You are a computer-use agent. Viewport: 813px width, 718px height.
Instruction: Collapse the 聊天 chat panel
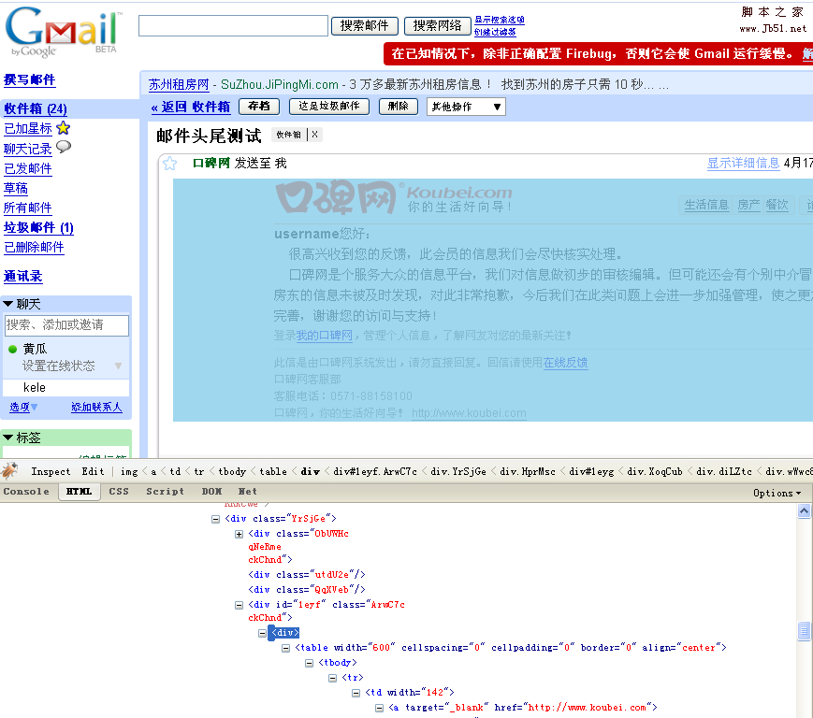coord(9,305)
